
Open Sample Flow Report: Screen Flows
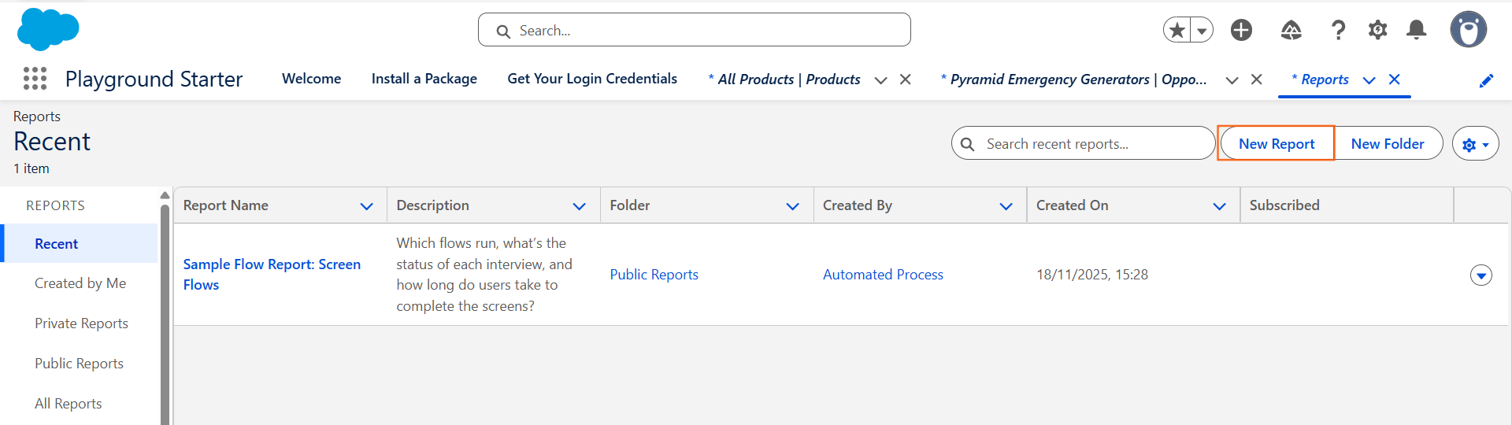pyautogui.click(x=272, y=275)
